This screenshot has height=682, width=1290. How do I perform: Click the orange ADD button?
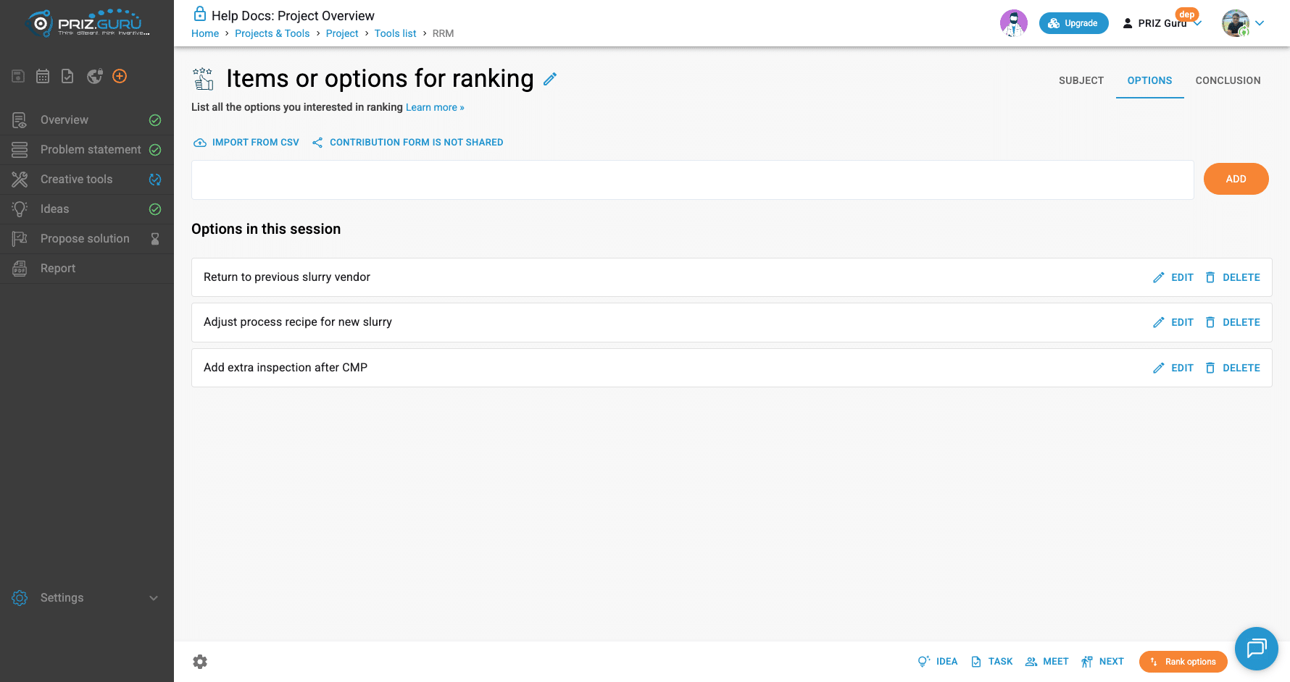pyautogui.click(x=1236, y=179)
